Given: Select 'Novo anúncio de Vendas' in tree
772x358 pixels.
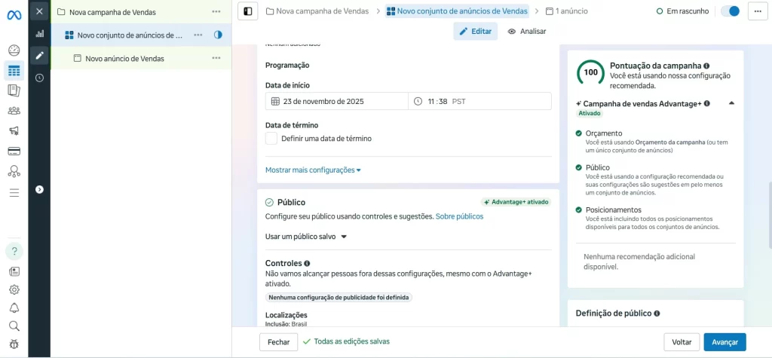Looking at the screenshot, I should [124, 58].
